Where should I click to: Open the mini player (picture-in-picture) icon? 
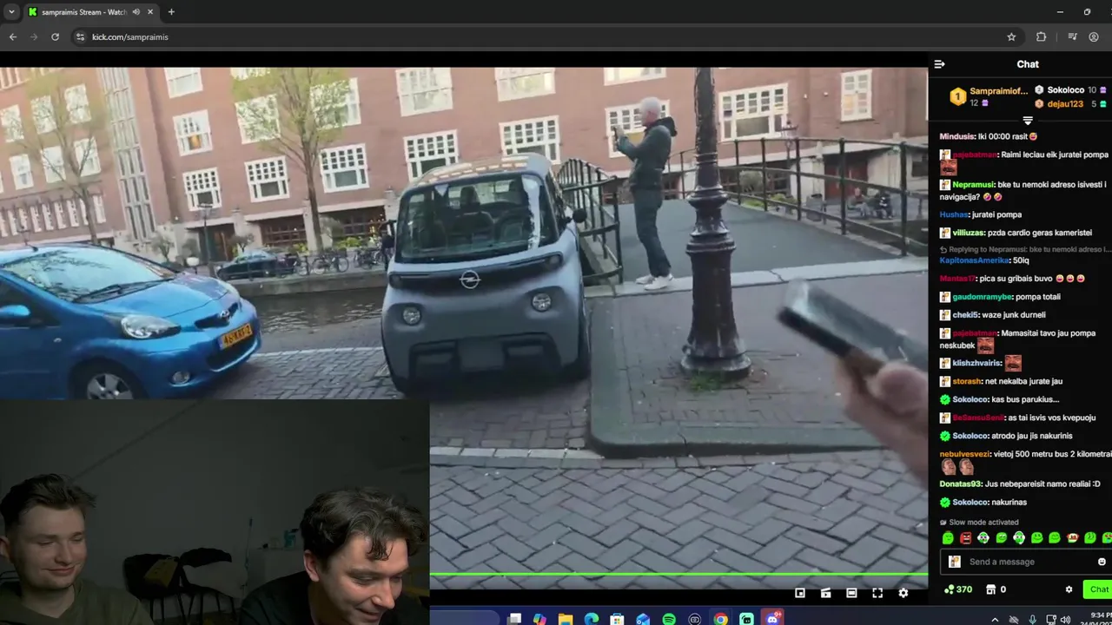point(800,593)
